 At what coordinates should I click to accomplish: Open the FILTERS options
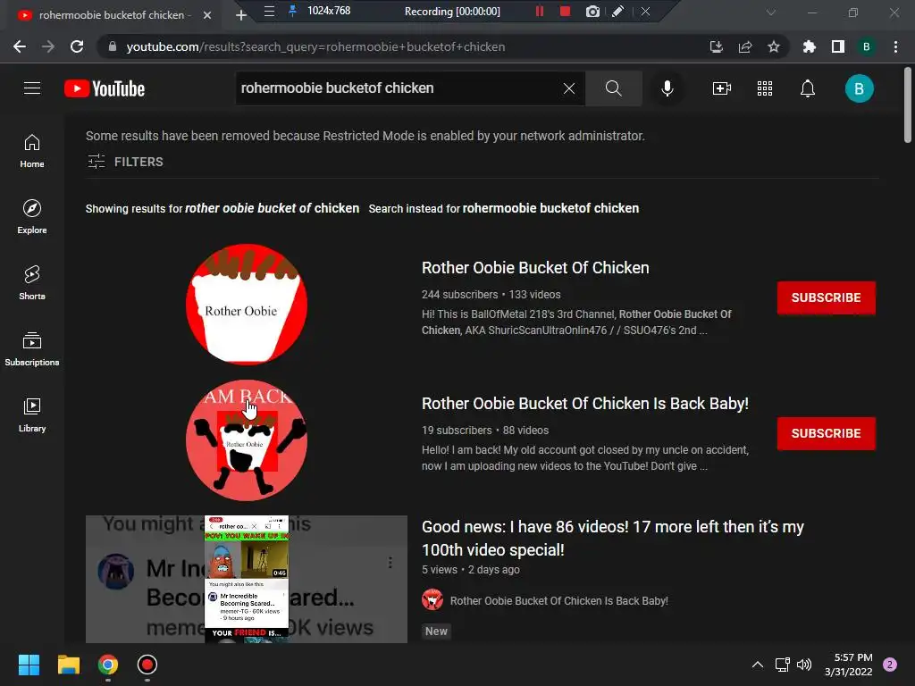(x=125, y=162)
